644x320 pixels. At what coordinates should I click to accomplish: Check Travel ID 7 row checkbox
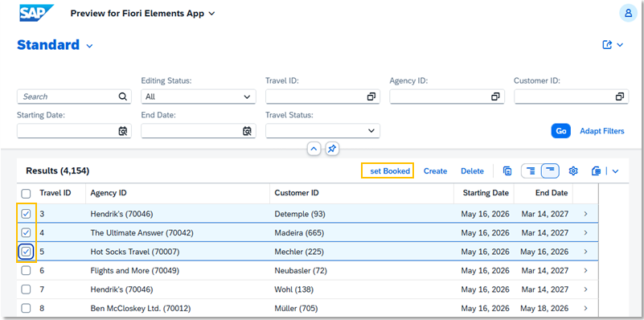[26, 289]
